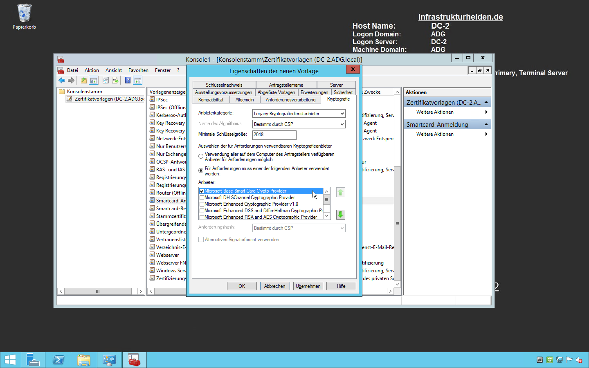
Task: Toggle the Action pane toolbar icon
Action: pos(138,81)
